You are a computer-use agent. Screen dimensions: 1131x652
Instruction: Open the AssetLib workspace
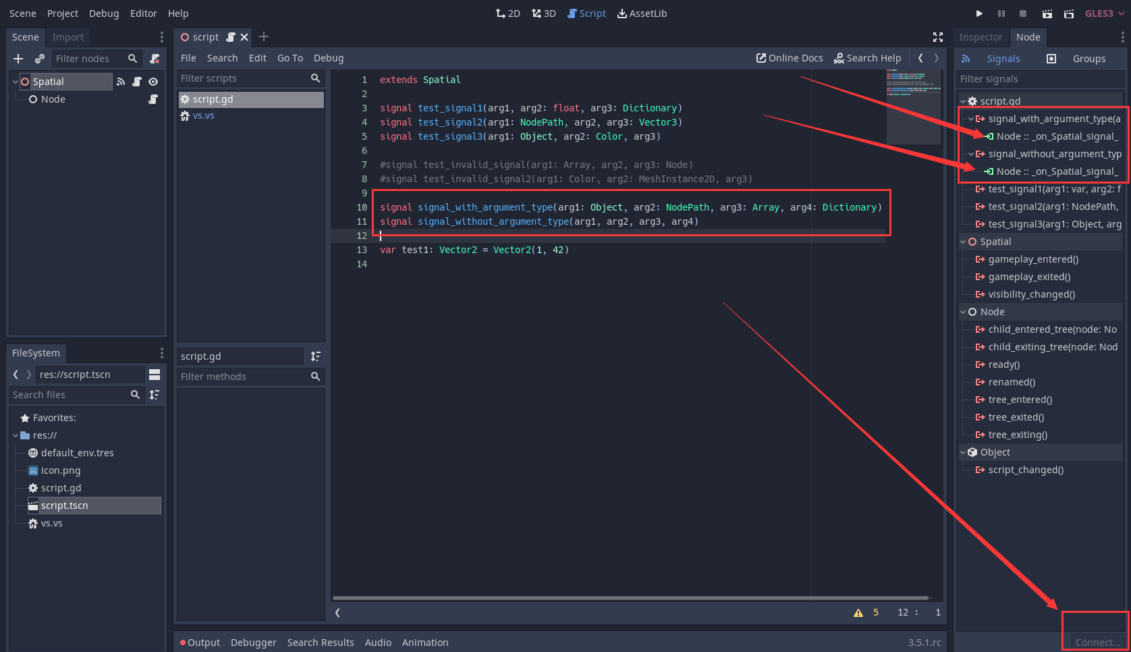click(642, 13)
